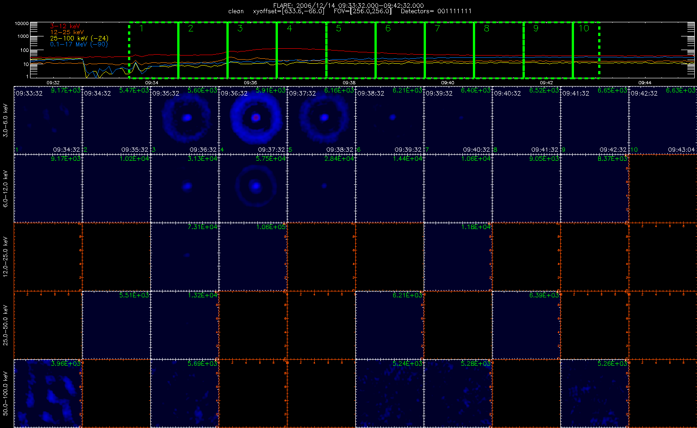Screen dimensions: 697x428
Task: Open the 50.0-100.0 keV image with peak 5.69E+03
Action: click(184, 393)
